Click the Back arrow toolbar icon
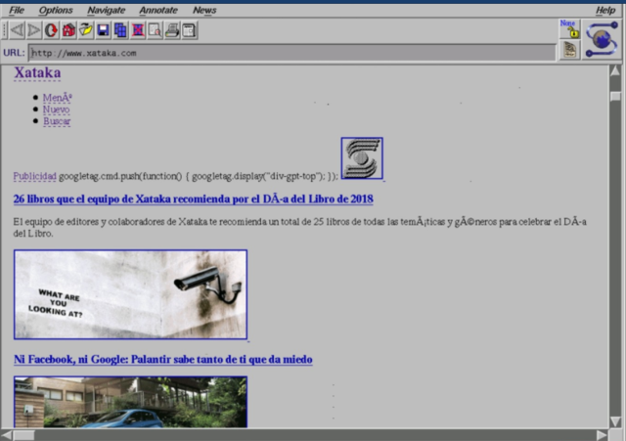The height and width of the screenshot is (441, 626). click(17, 30)
